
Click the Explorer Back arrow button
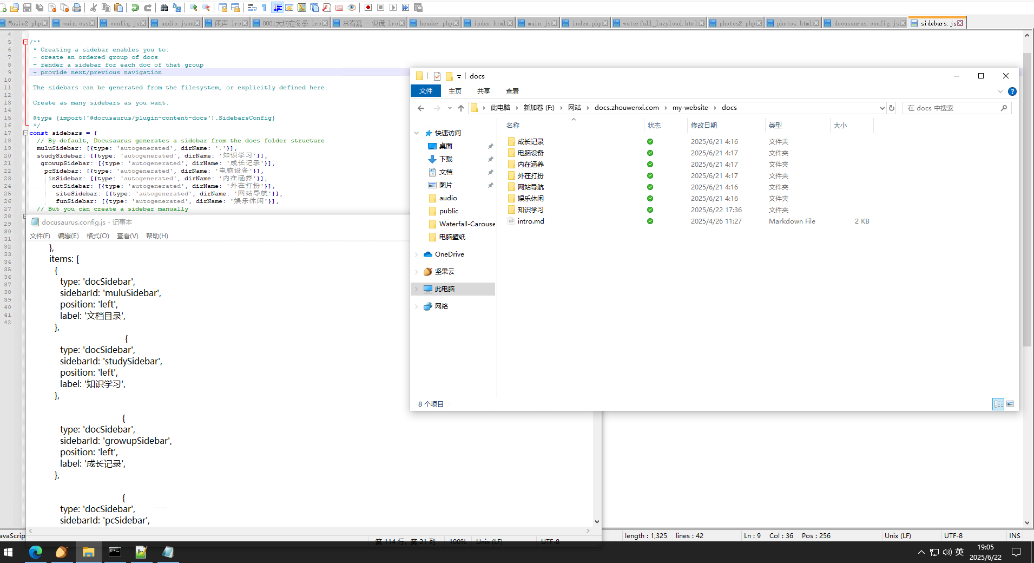[421, 108]
